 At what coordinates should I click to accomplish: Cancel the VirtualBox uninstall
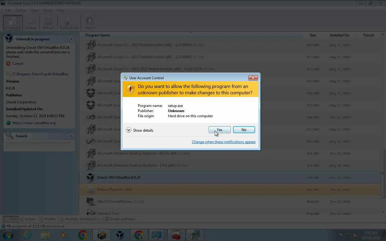[15, 64]
